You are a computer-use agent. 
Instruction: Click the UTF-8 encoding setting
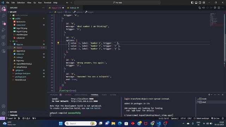pos(183,119)
